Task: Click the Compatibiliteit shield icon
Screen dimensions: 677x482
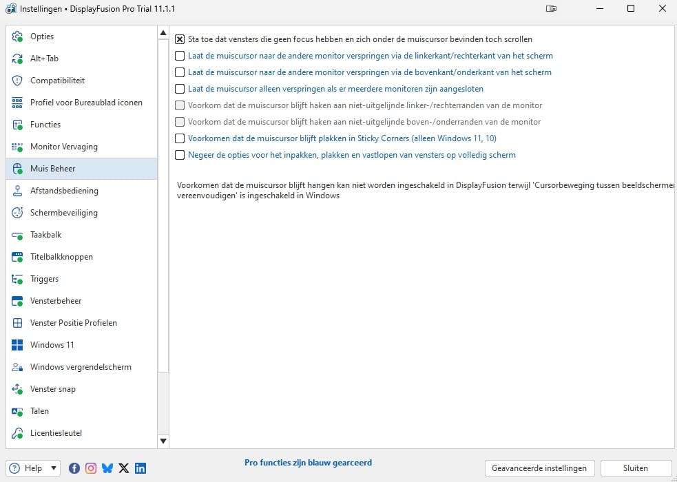Action: point(17,81)
